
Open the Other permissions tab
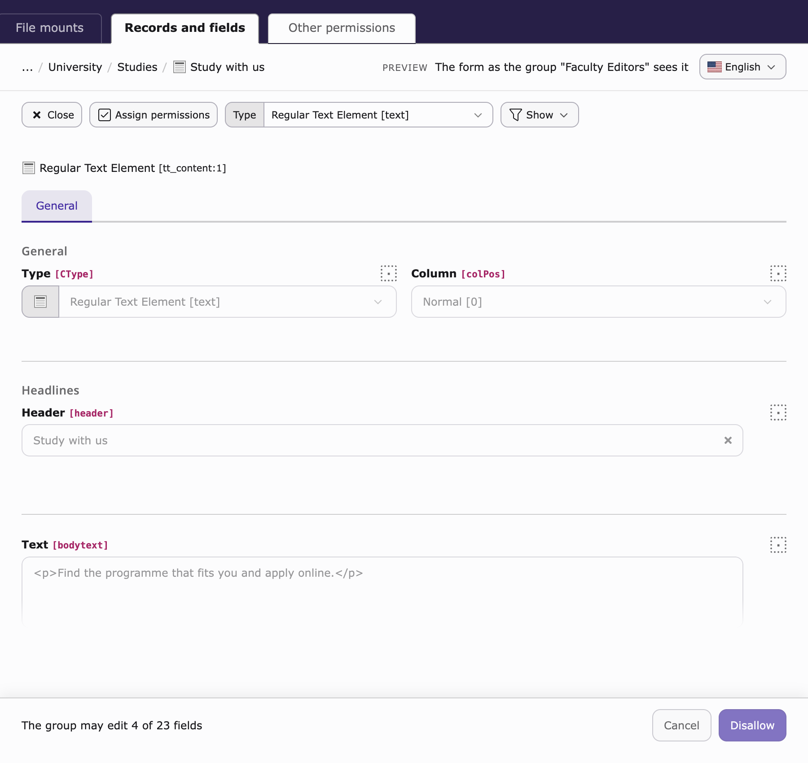[x=342, y=28]
